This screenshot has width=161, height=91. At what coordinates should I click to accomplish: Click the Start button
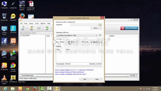85,79
